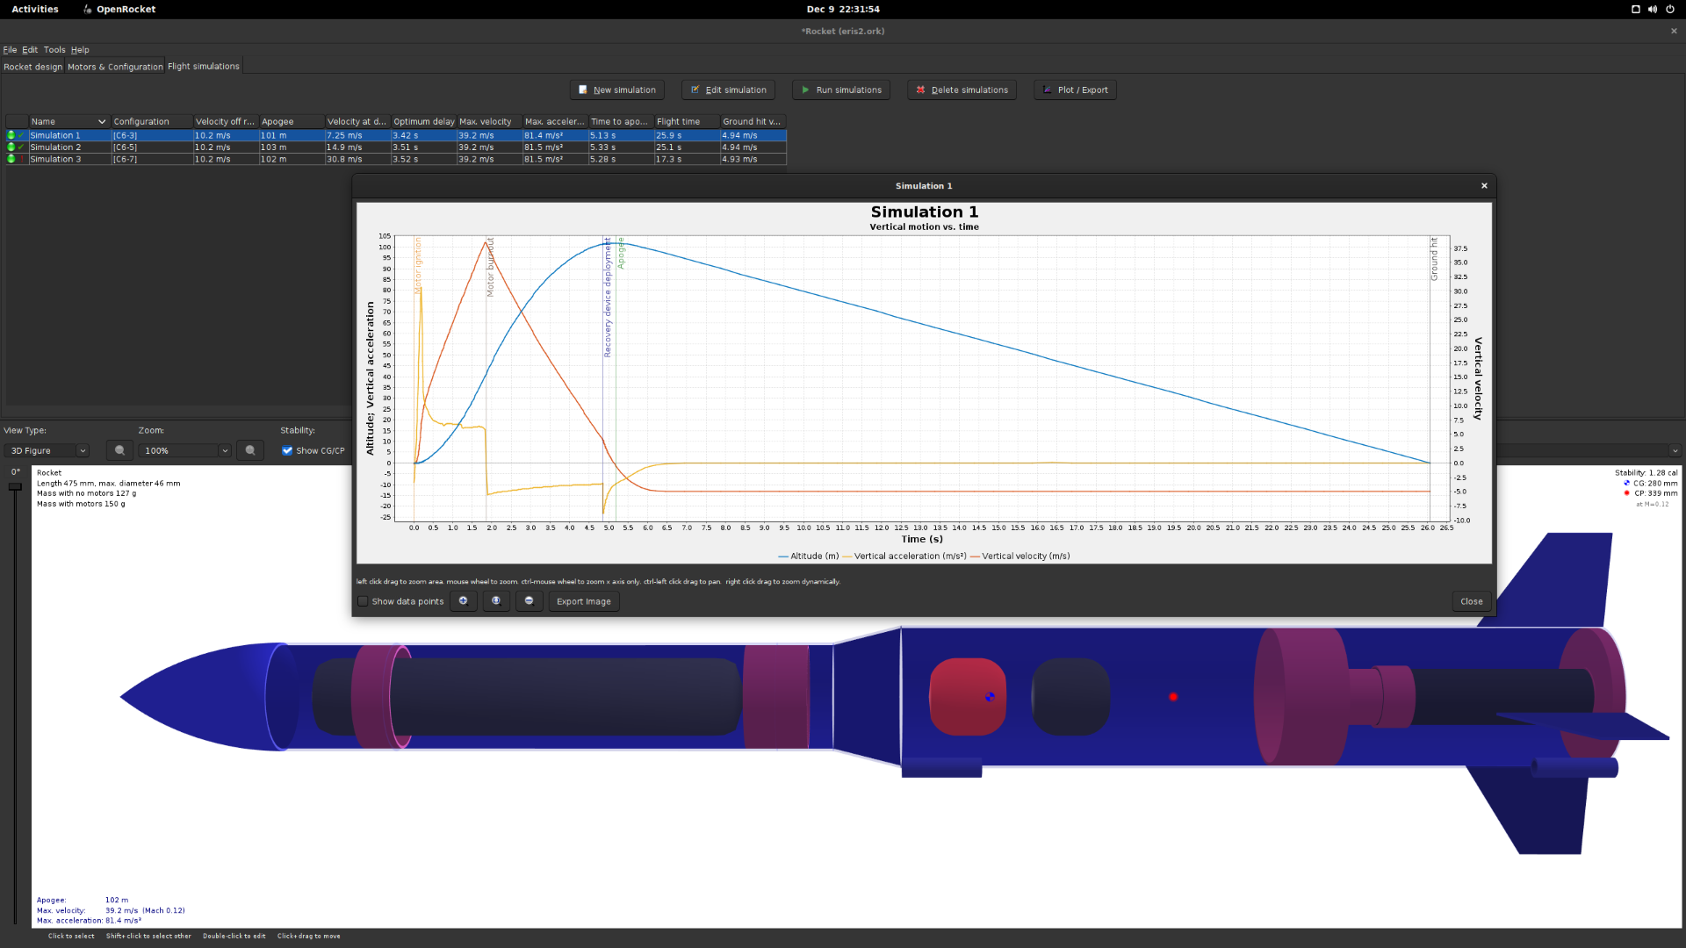The width and height of the screenshot is (1686, 948).
Task: Click the Name column sort arrow
Action: (x=102, y=122)
